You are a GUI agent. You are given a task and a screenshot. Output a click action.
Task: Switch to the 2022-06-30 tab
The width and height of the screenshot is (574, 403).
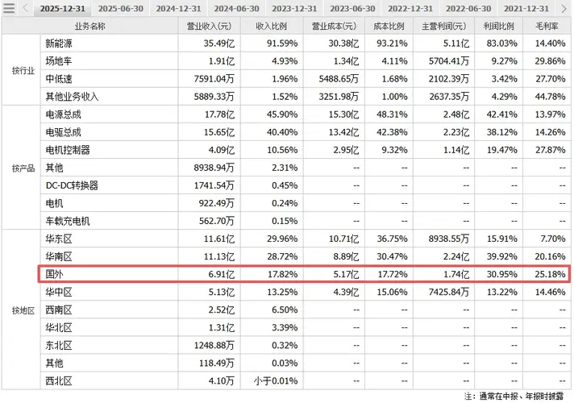point(468,8)
